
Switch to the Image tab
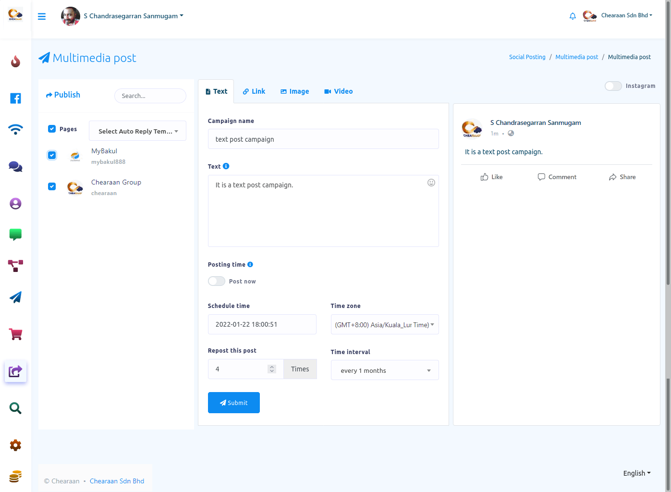click(x=294, y=91)
